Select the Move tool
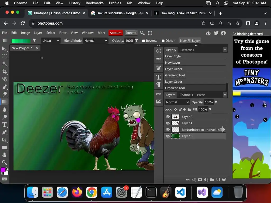 [x=4, y=49]
